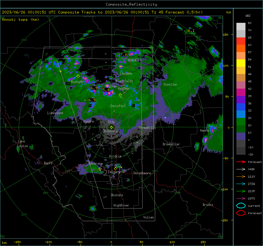
Task: Click the Okotoks town label
Action: [x=117, y=195]
